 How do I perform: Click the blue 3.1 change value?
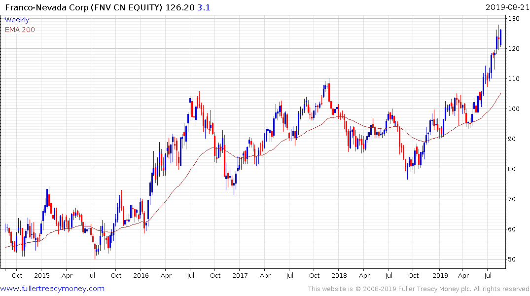coord(204,7)
